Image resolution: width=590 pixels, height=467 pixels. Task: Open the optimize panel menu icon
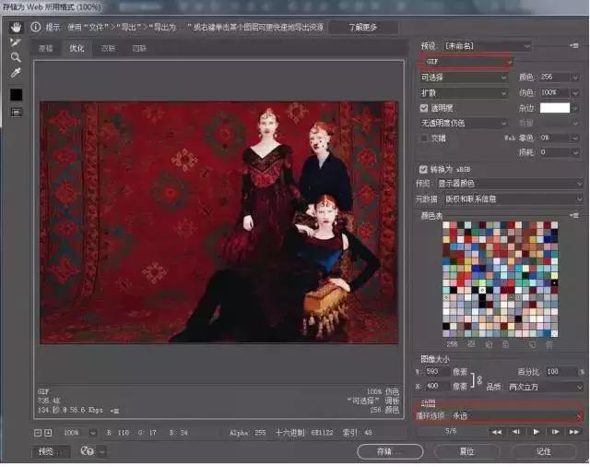click(573, 45)
